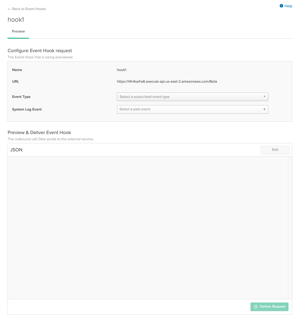303x319 pixels.
Task: Click the play icon on Deliver Request
Action: (256, 307)
